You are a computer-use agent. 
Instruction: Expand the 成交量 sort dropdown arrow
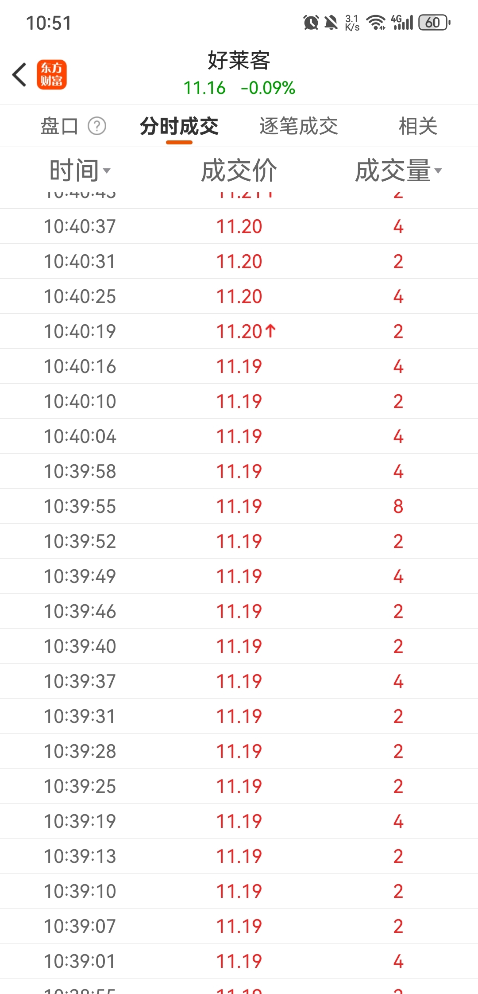pos(438,171)
